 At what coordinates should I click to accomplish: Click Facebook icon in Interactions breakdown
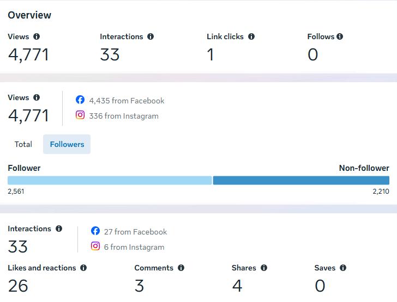[x=95, y=231]
